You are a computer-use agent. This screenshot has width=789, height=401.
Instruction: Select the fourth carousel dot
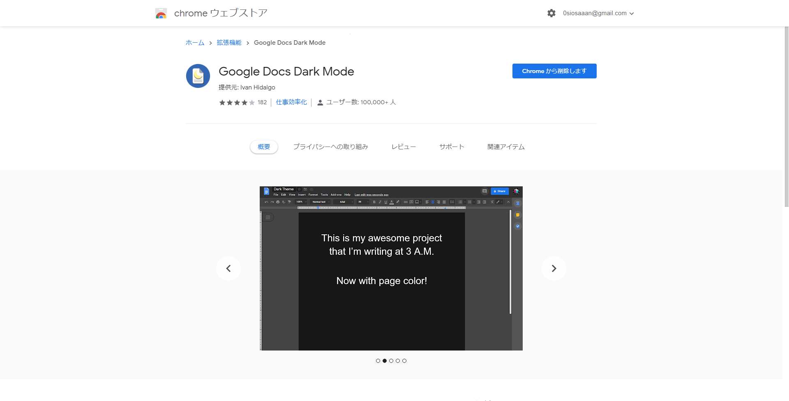398,361
